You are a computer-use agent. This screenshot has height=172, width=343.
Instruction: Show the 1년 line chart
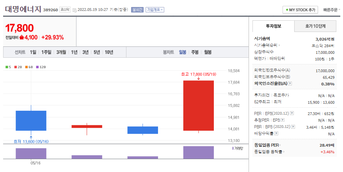74,52
